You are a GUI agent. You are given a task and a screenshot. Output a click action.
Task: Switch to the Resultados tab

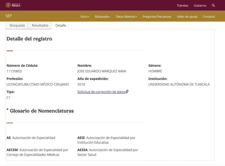click(x=40, y=25)
